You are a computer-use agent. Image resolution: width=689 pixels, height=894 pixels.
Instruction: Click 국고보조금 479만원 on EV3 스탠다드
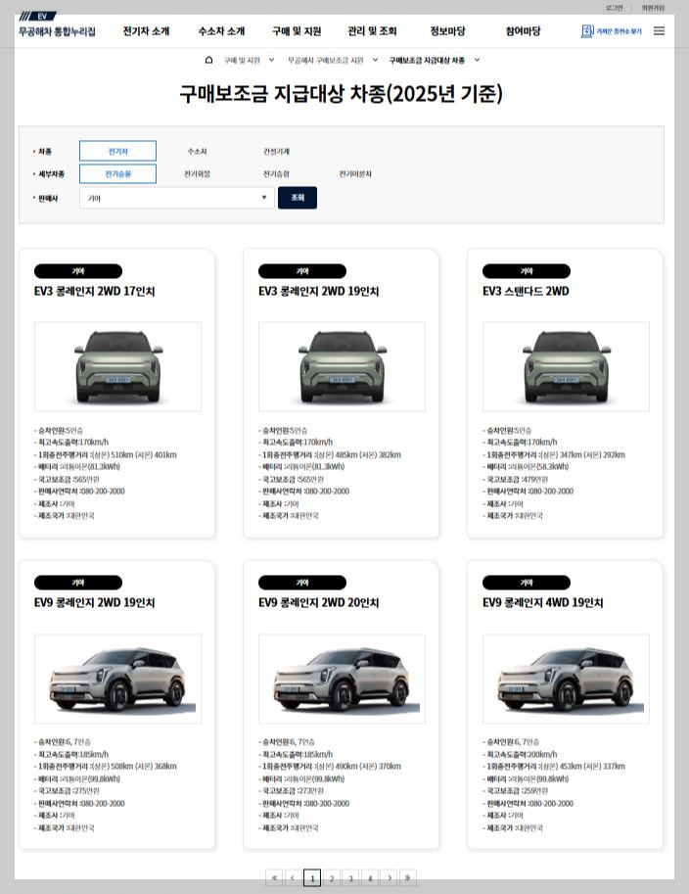(516, 479)
